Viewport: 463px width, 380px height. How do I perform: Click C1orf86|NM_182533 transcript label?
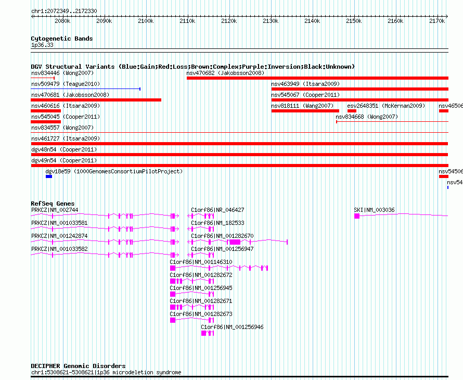[217, 223]
